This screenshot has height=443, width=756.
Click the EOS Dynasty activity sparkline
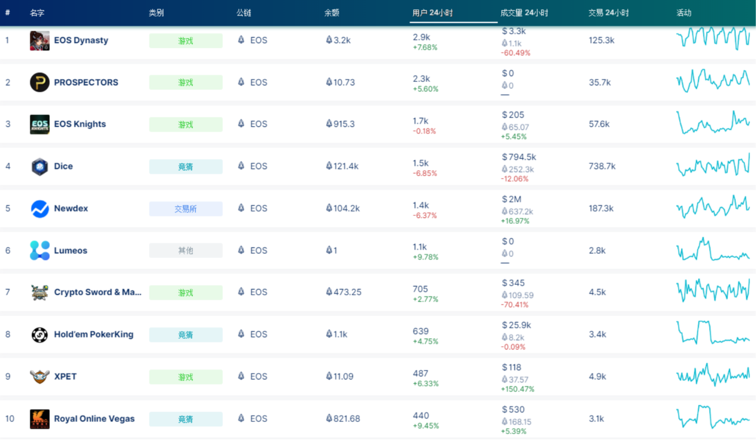coord(713,37)
